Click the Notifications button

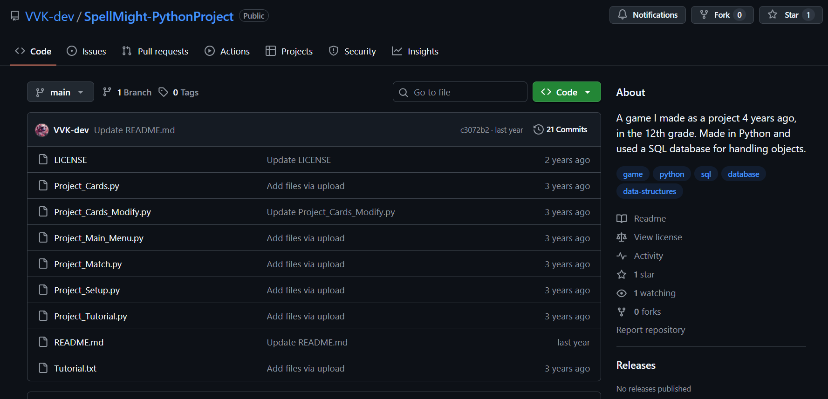click(x=648, y=15)
